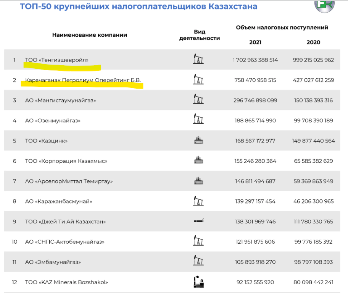The height and width of the screenshot is (293, 348).
Task: Click the oil pump icon for Мангистаумунайгаз
Action: tap(198, 99)
